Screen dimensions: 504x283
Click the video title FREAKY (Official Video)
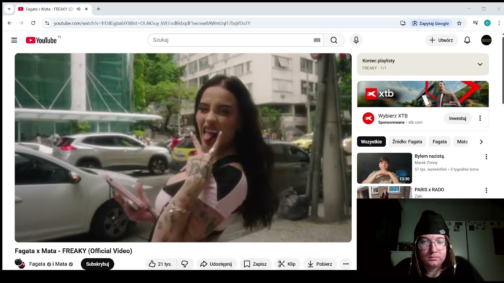pos(73,251)
